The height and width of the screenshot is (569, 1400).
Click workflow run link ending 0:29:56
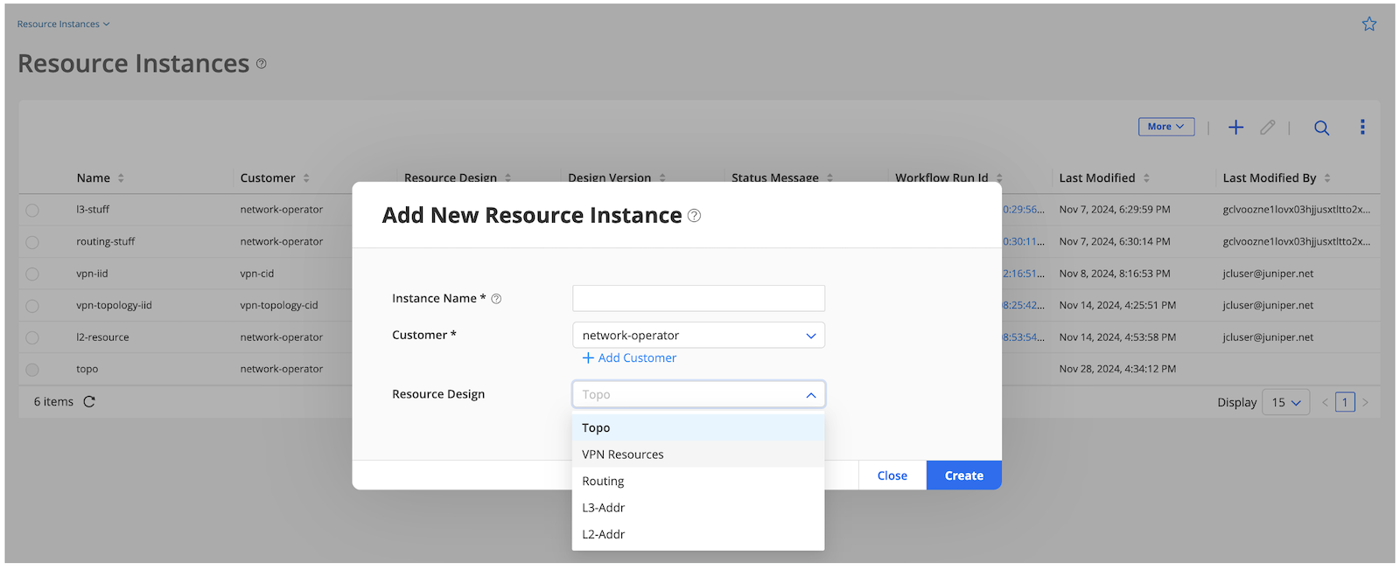pyautogui.click(x=1024, y=210)
